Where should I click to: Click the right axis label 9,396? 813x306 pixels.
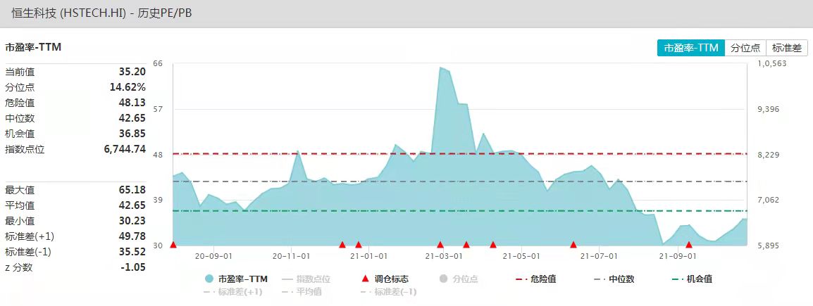click(769, 109)
